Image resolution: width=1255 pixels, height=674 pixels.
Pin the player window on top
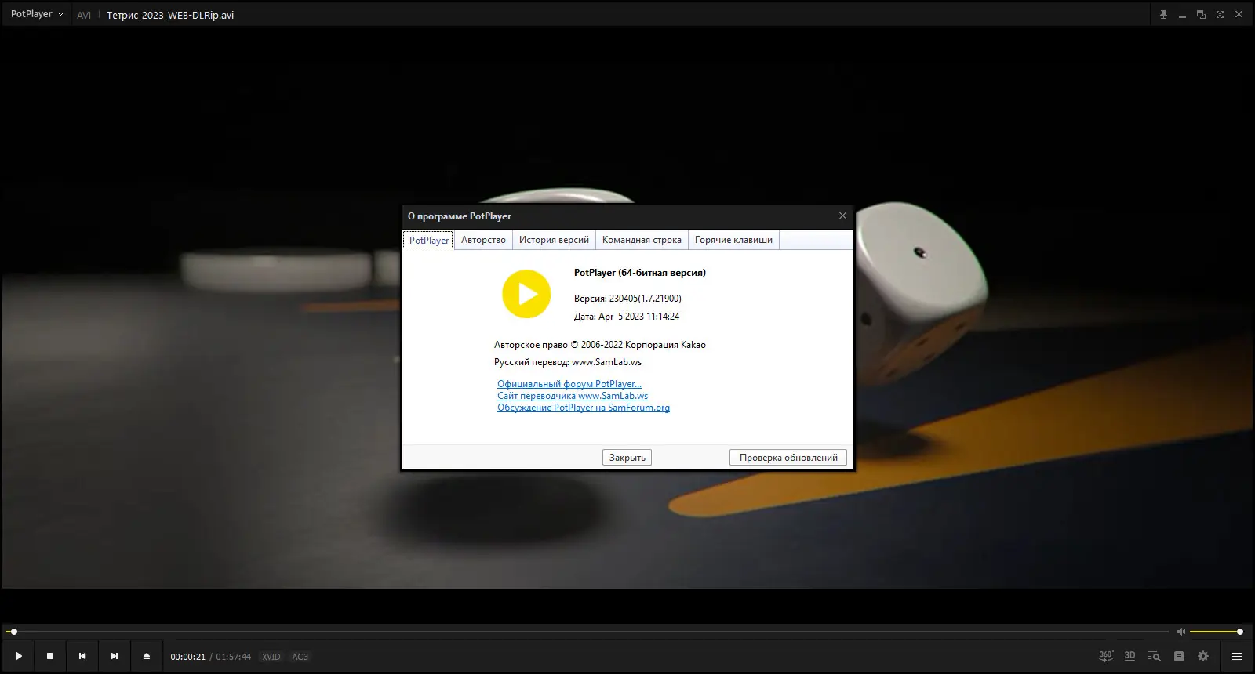pyautogui.click(x=1163, y=15)
